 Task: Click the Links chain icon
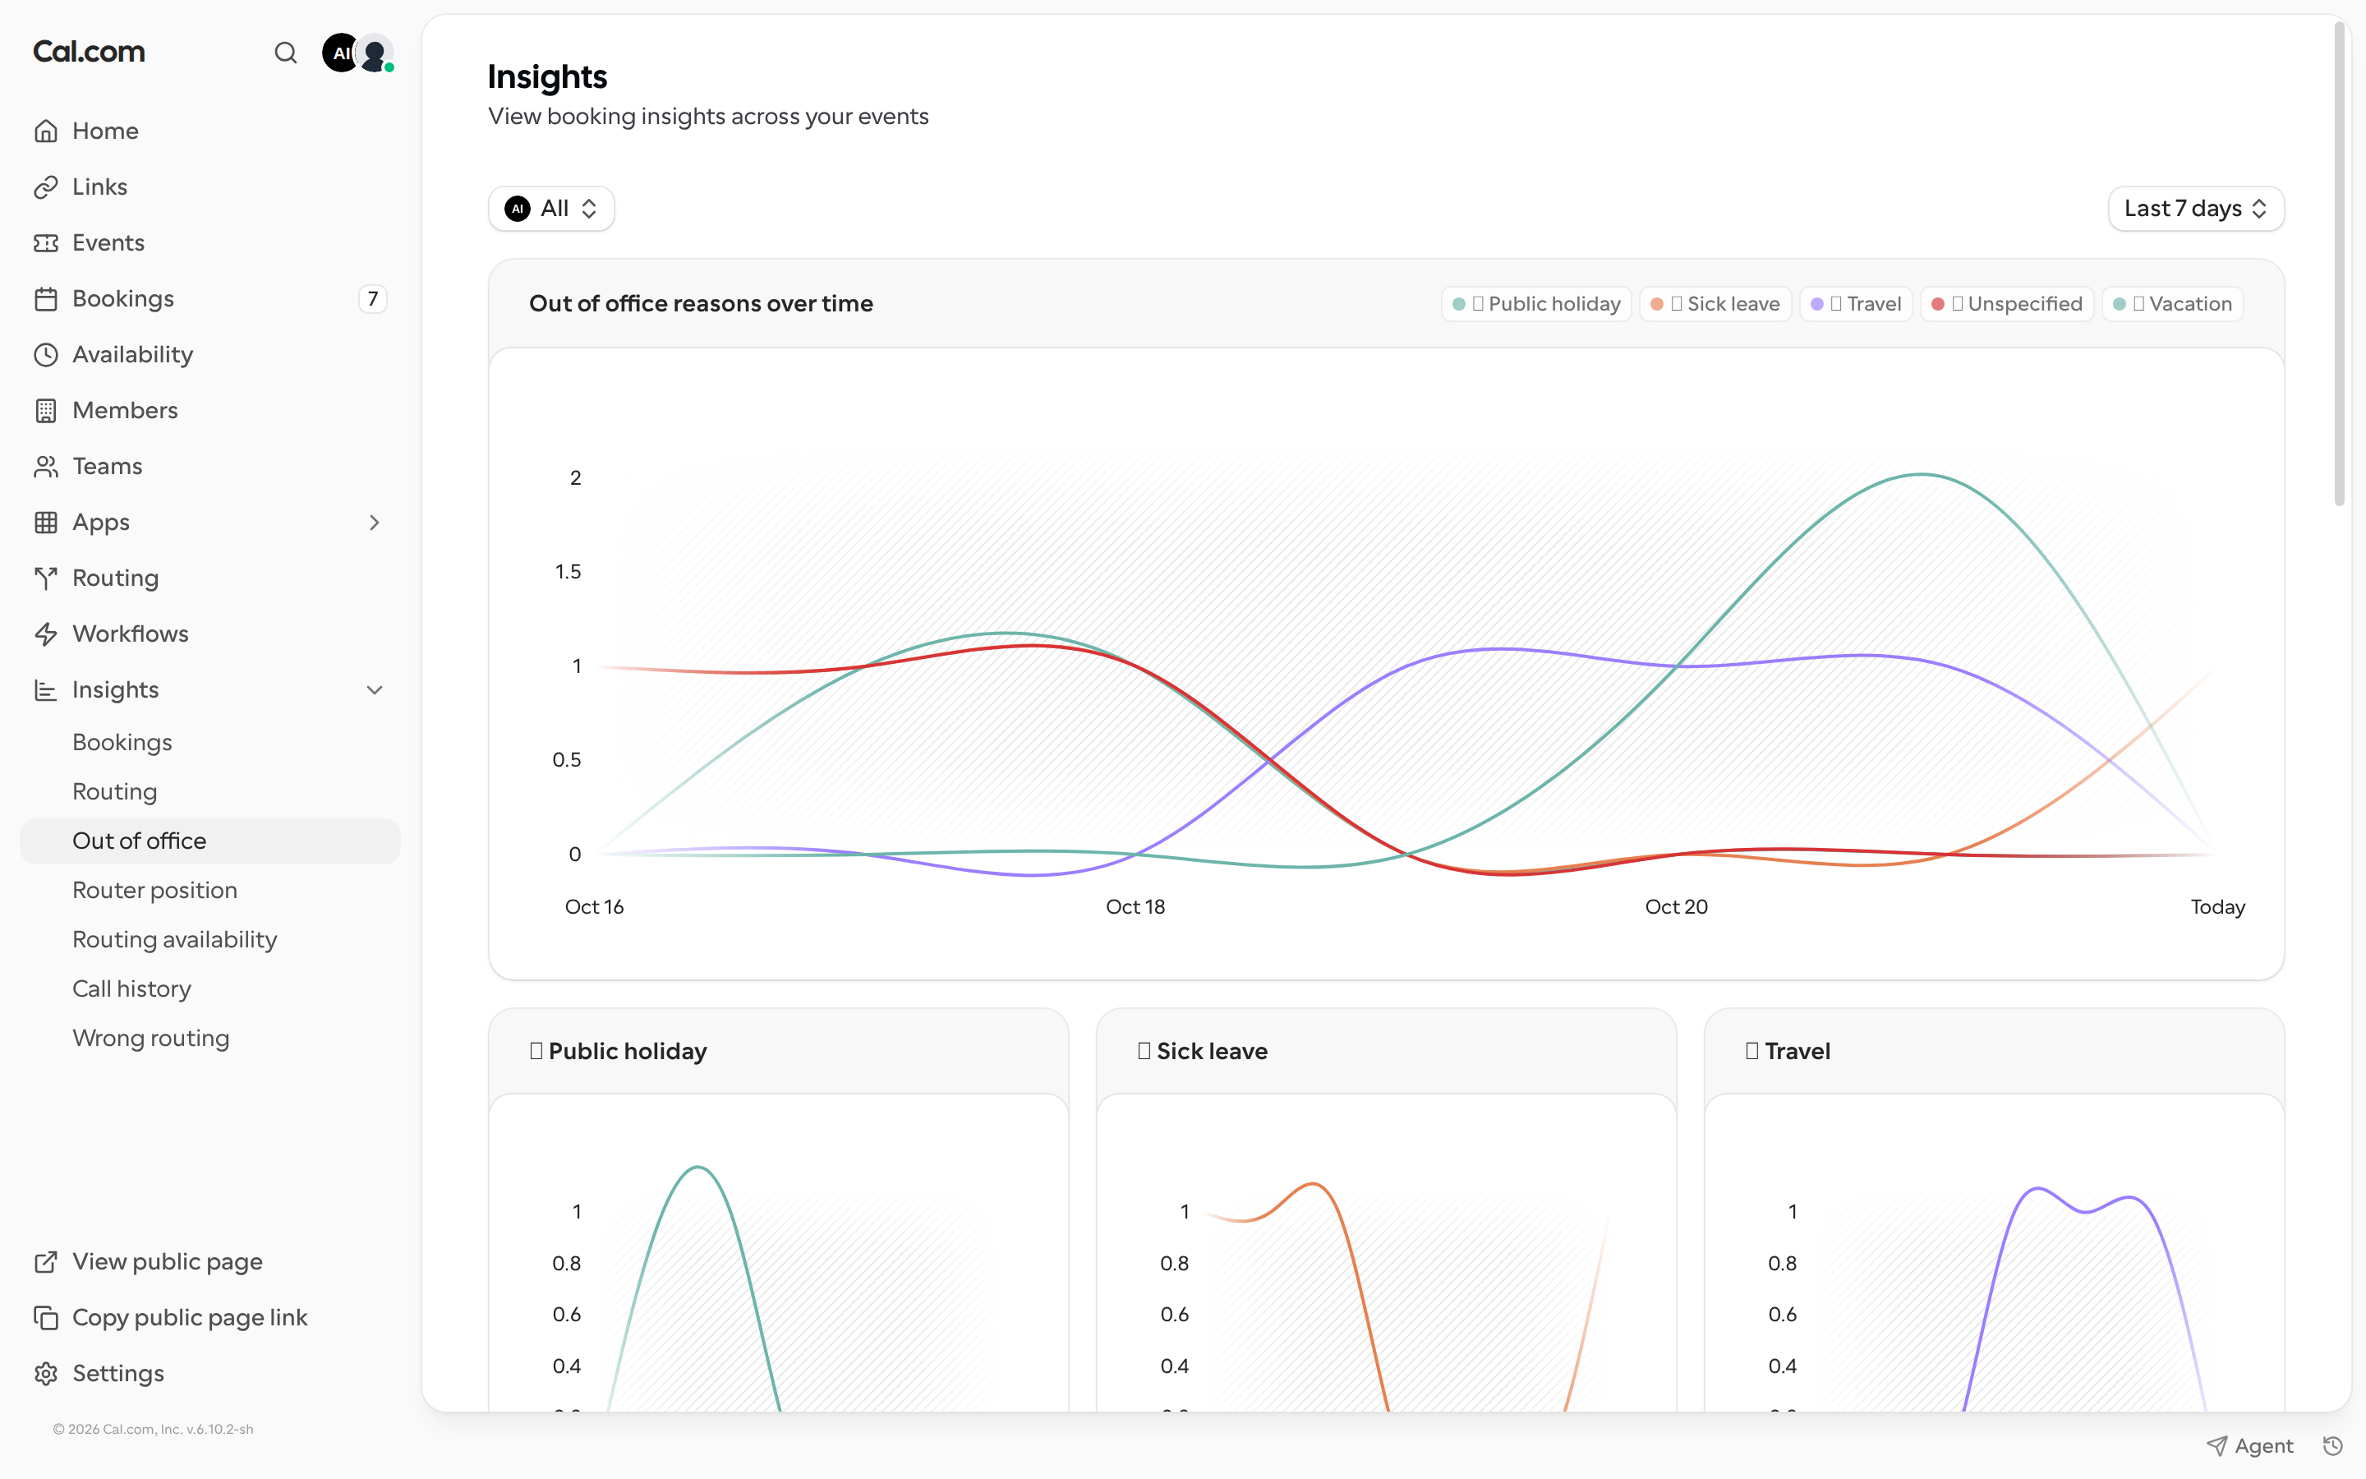click(46, 187)
